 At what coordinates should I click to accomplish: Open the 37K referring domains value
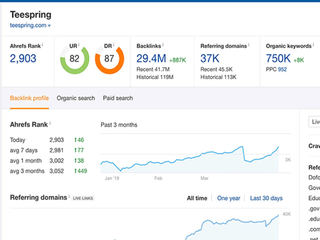click(x=210, y=58)
